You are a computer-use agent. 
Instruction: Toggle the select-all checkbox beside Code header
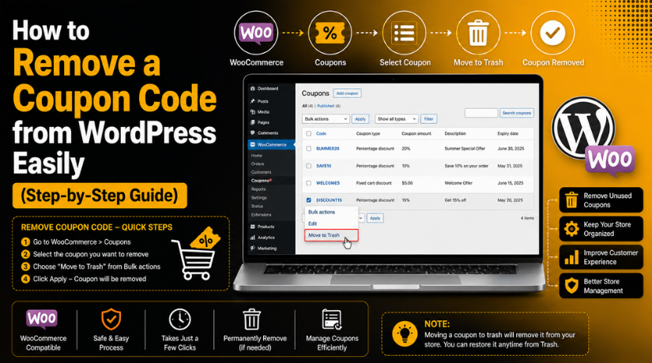click(x=308, y=133)
